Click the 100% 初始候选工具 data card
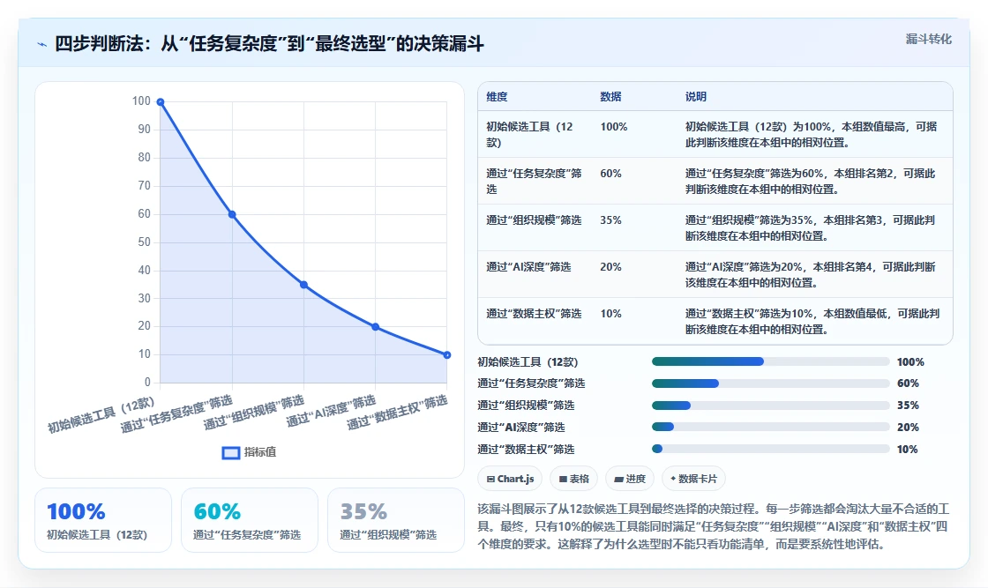Screen dimensions: 988x588 103,520
